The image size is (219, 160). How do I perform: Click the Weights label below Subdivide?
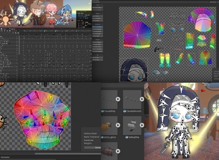click(x=88, y=143)
